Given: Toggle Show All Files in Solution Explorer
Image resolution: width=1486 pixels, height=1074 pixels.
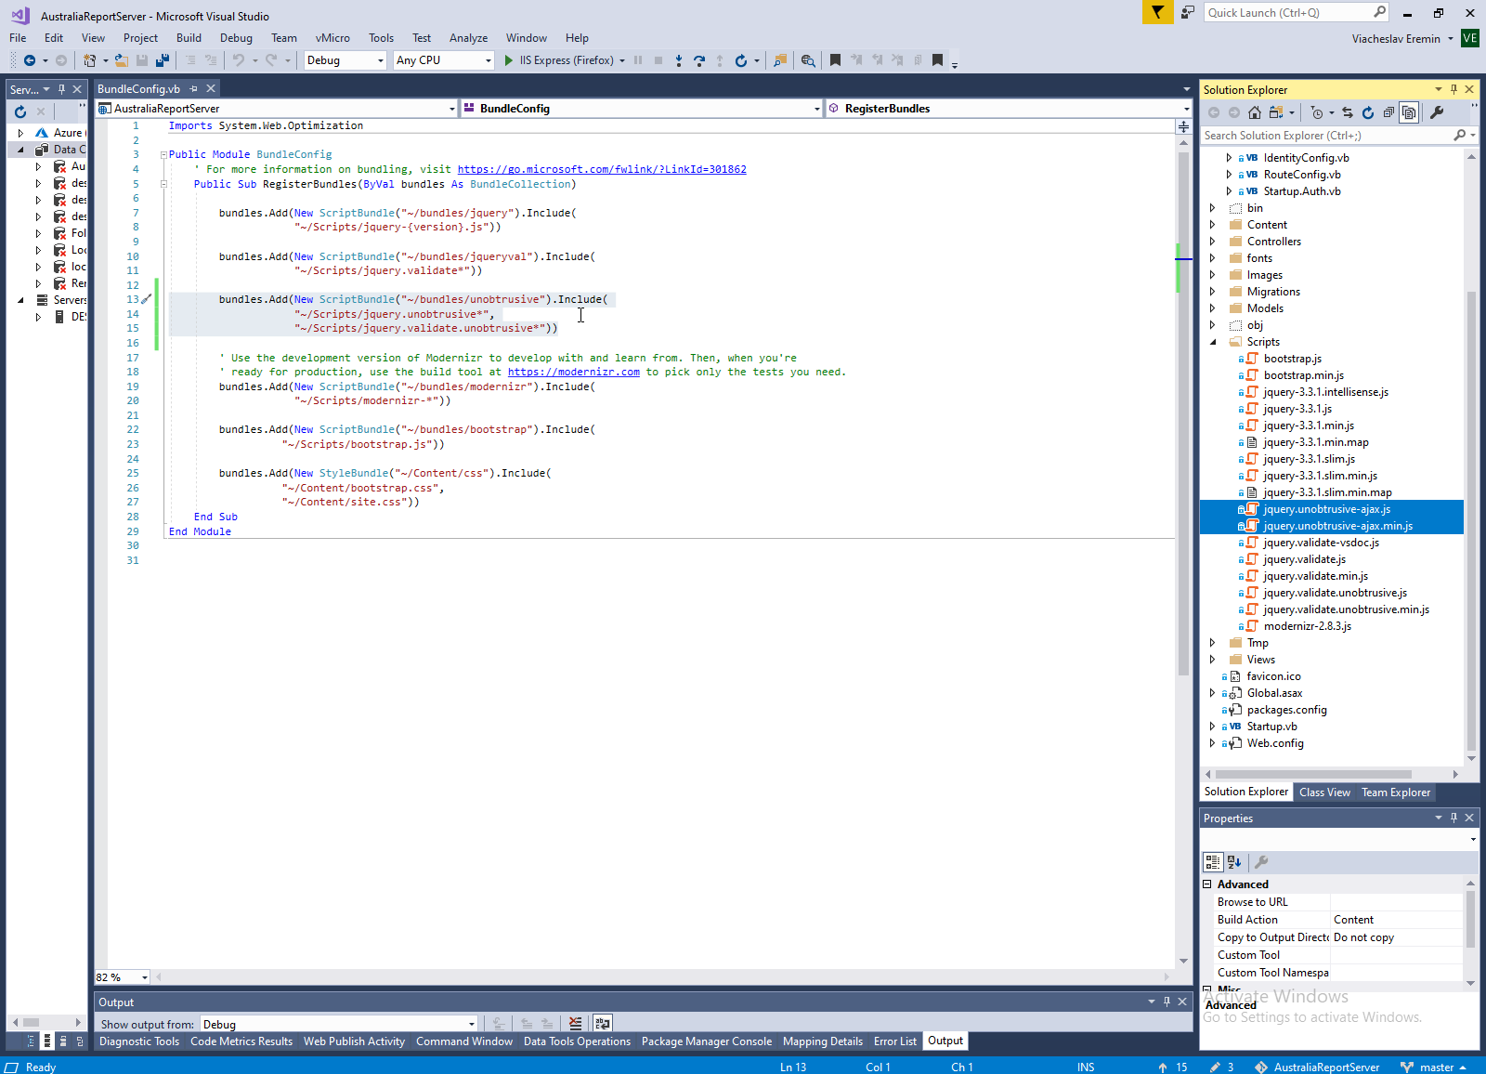Looking at the screenshot, I should point(1409,112).
